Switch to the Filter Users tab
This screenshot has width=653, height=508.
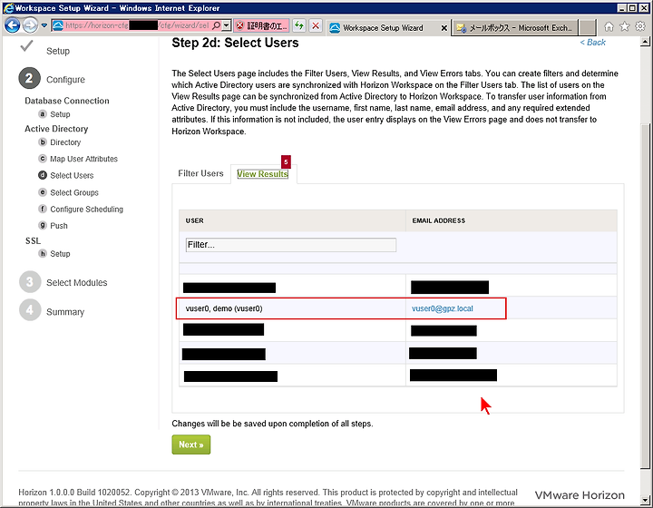[x=200, y=173]
